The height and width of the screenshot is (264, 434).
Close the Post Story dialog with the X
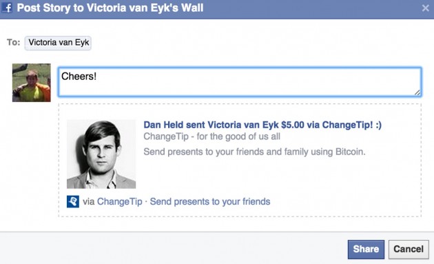[425, 8]
